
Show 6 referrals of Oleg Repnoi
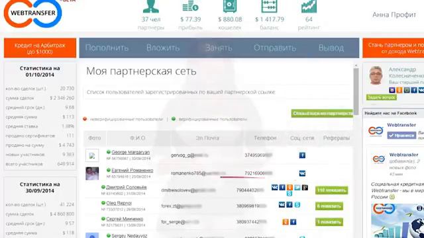[329, 206]
